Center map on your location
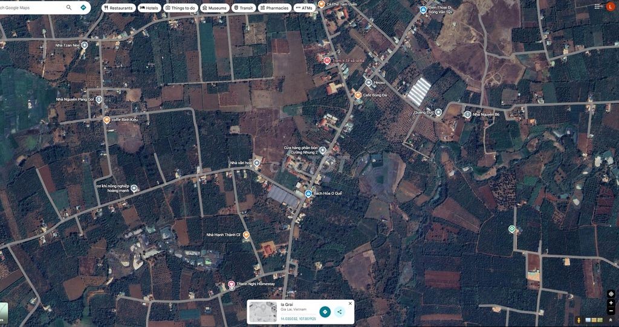Image resolution: width=619 pixels, height=327 pixels. tap(611, 294)
